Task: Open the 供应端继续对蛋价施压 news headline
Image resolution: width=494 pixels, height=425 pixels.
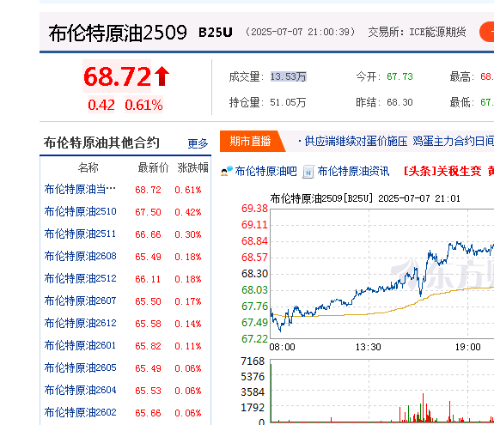Action: pyautogui.click(x=356, y=141)
